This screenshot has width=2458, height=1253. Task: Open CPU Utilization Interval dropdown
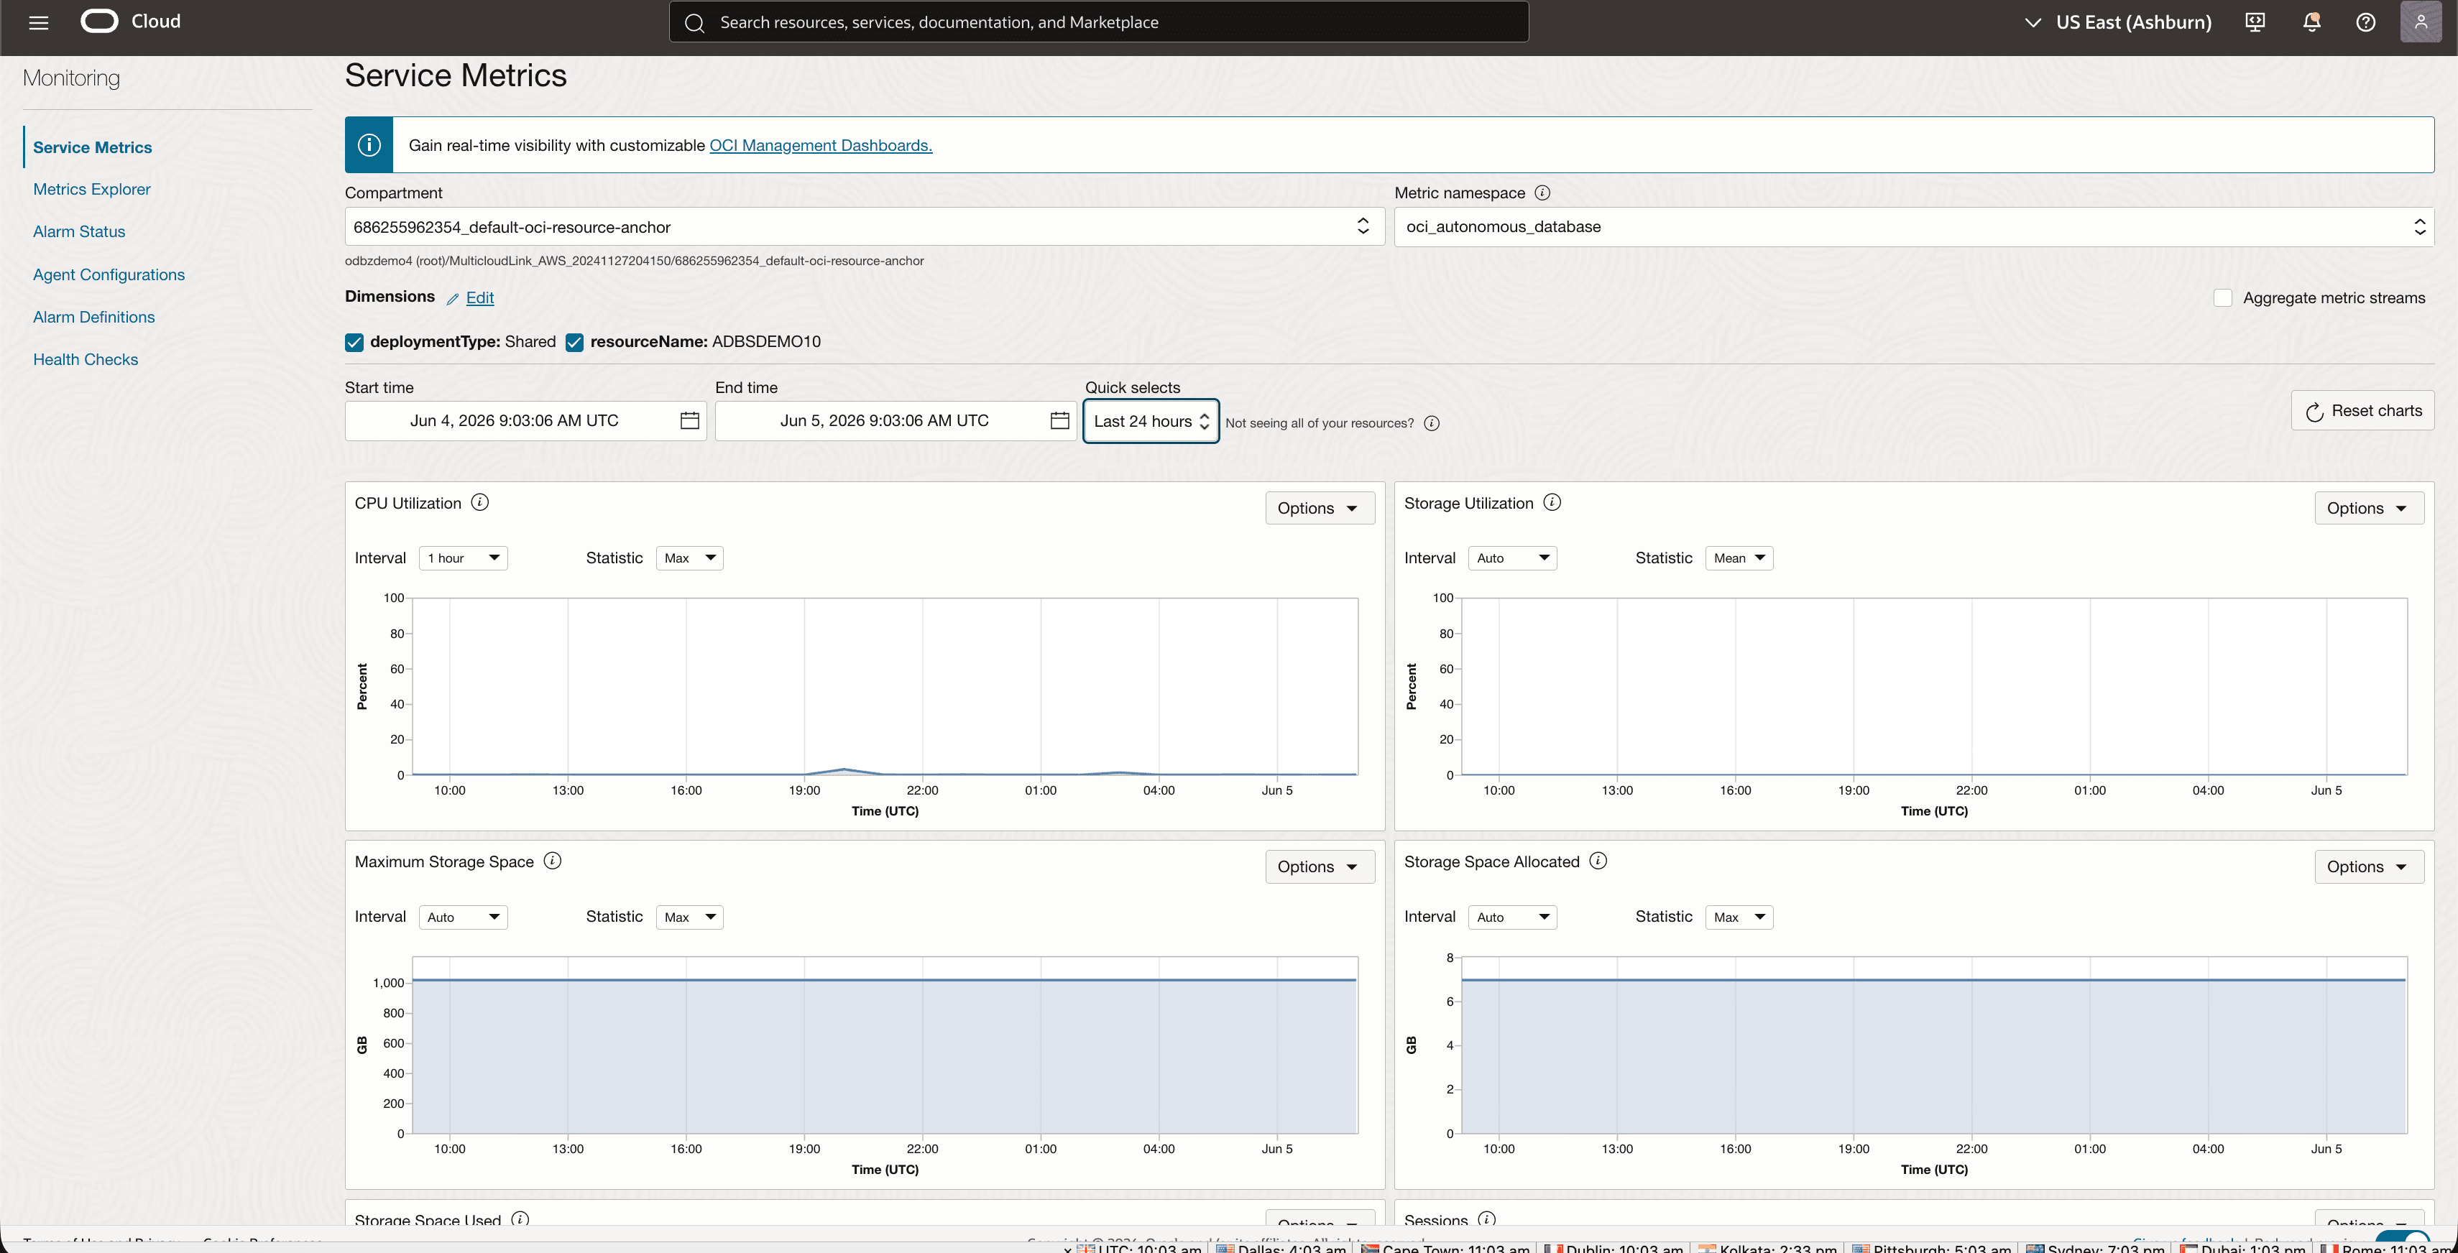464,558
